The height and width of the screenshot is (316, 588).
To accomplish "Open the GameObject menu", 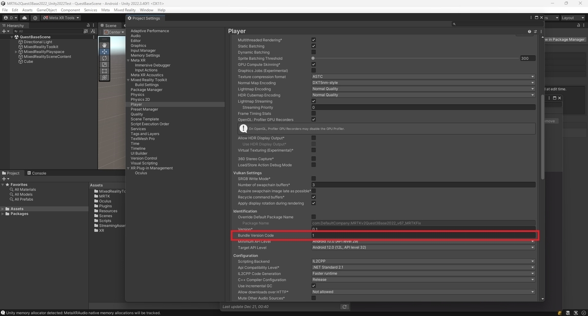I will (47, 10).
